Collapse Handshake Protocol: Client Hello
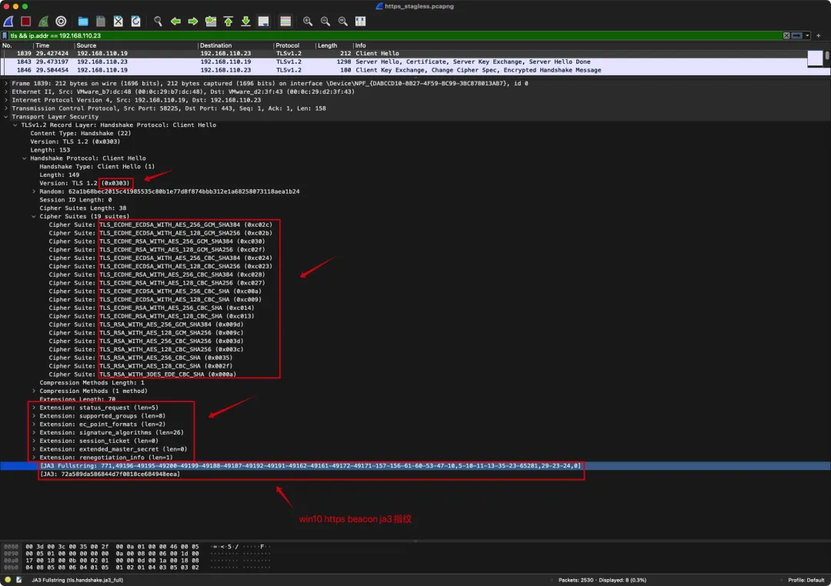 tap(25, 158)
